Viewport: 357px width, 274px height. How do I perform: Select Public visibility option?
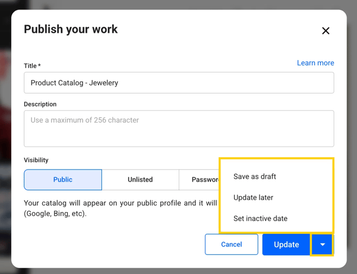(63, 180)
